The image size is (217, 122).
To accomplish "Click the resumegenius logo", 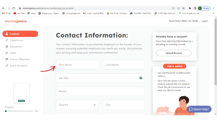I will click(15, 21).
